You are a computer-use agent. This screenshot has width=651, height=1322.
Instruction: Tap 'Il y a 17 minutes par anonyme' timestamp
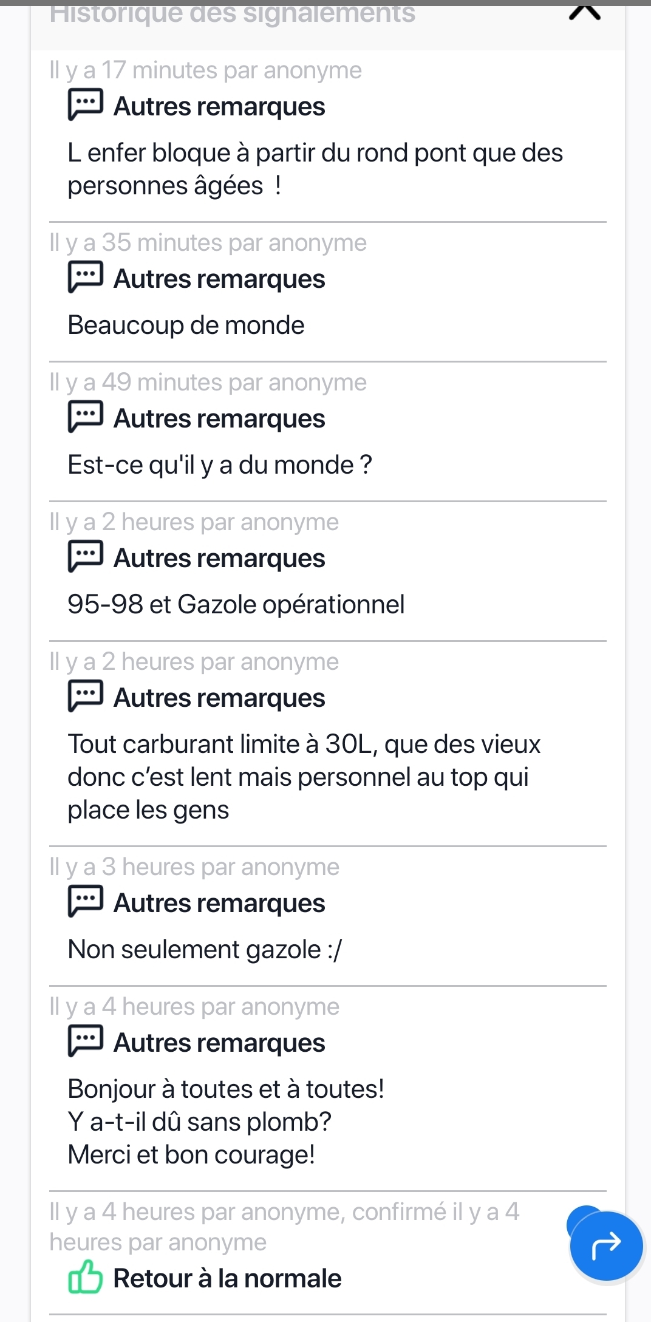pyautogui.click(x=205, y=70)
